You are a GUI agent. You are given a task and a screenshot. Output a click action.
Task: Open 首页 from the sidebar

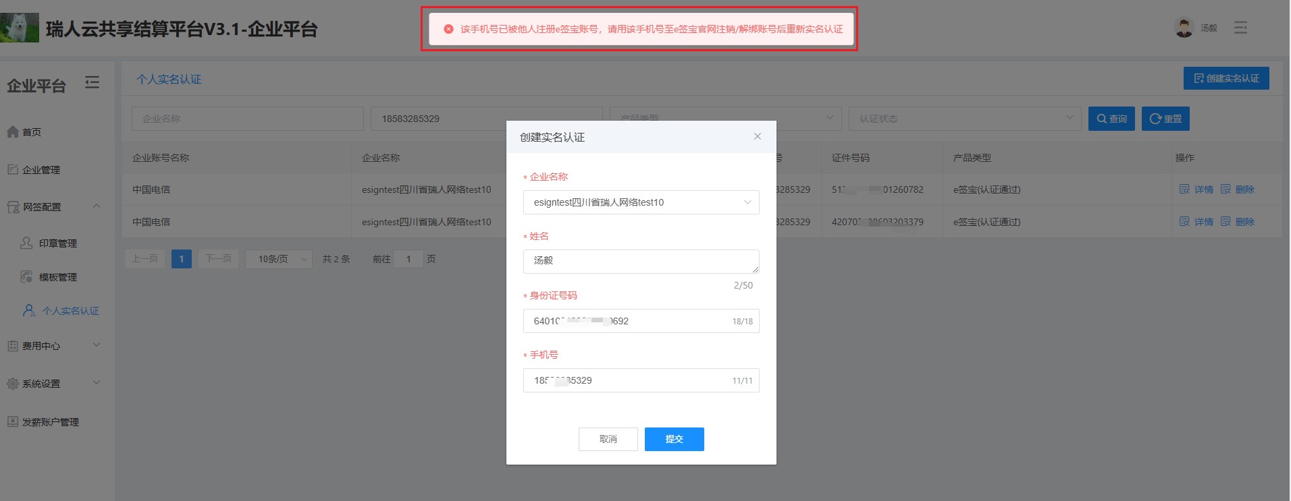[31, 132]
